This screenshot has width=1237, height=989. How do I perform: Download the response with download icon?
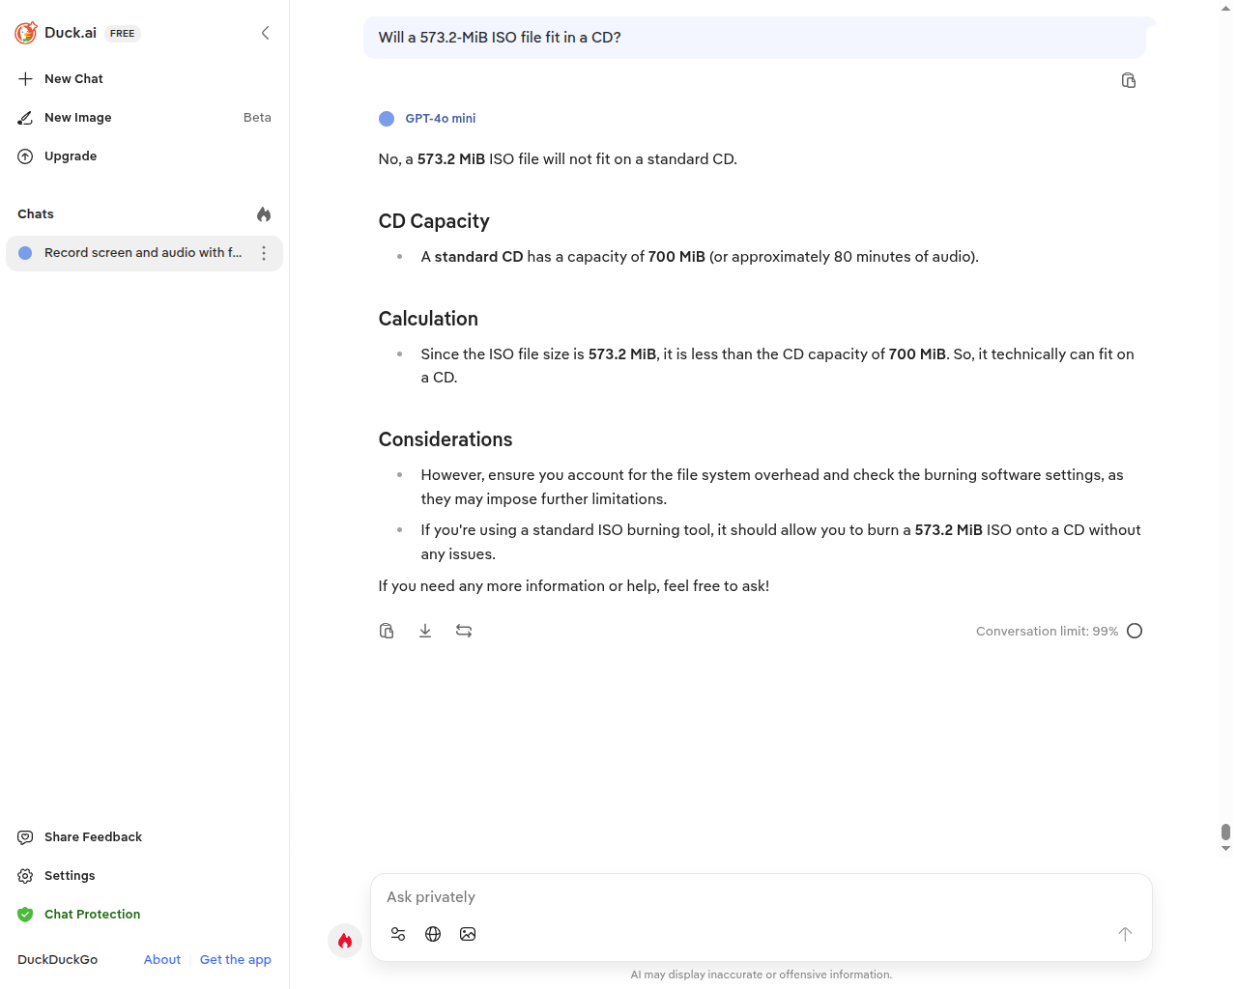pyautogui.click(x=425, y=631)
